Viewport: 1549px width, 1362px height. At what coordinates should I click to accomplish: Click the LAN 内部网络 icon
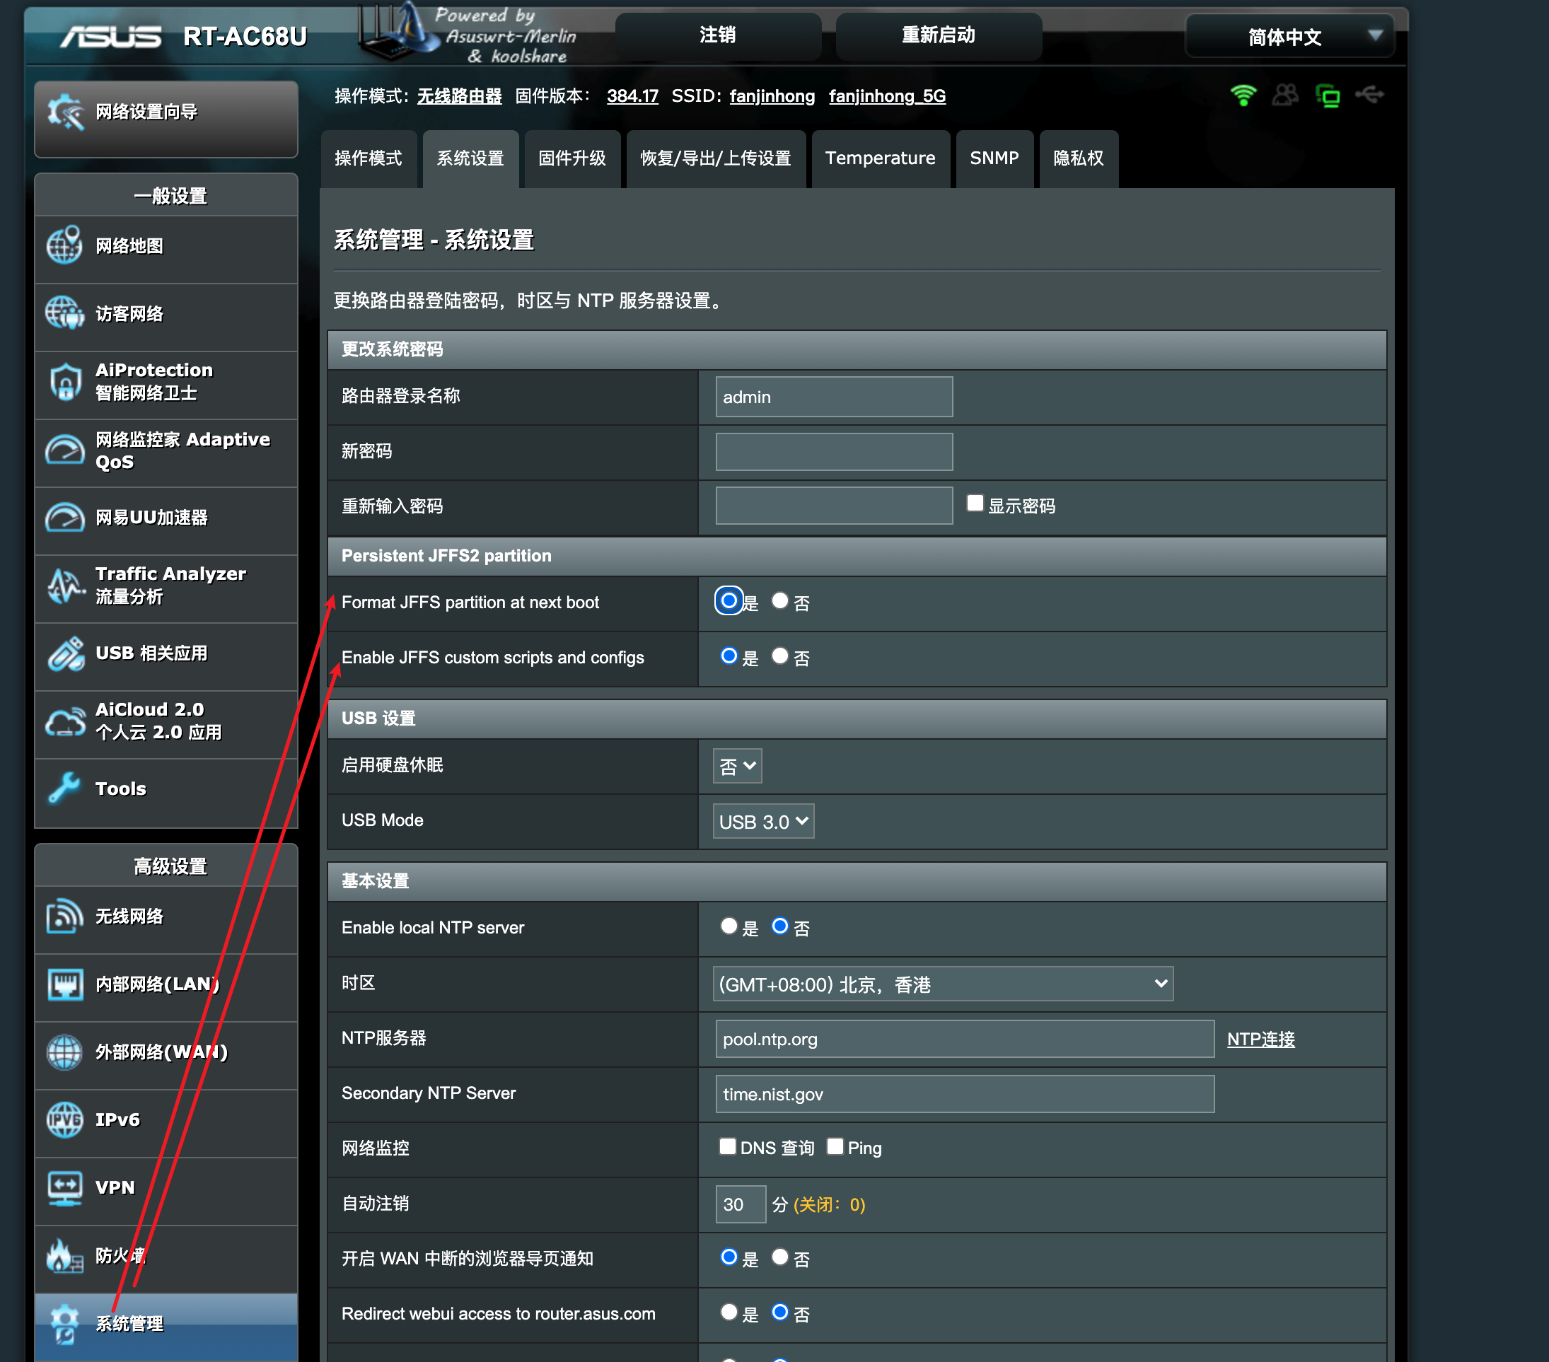click(x=65, y=984)
